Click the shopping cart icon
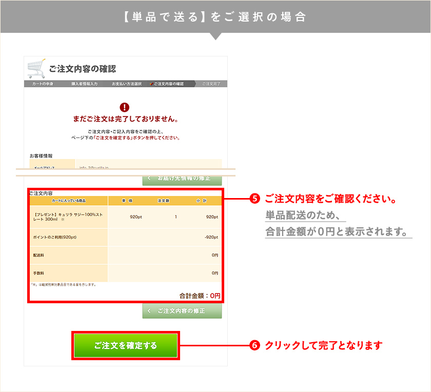 (36, 67)
